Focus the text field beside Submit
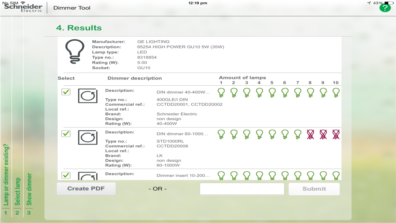This screenshot has height=223, width=396. click(x=242, y=189)
